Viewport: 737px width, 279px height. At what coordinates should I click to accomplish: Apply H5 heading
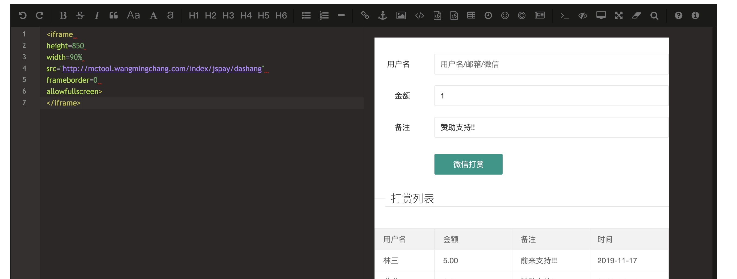point(264,15)
